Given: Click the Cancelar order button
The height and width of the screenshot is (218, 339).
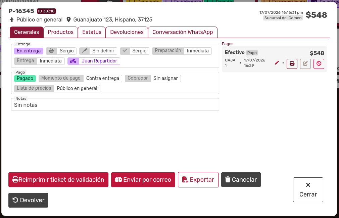Looking at the screenshot, I should pos(241,180).
